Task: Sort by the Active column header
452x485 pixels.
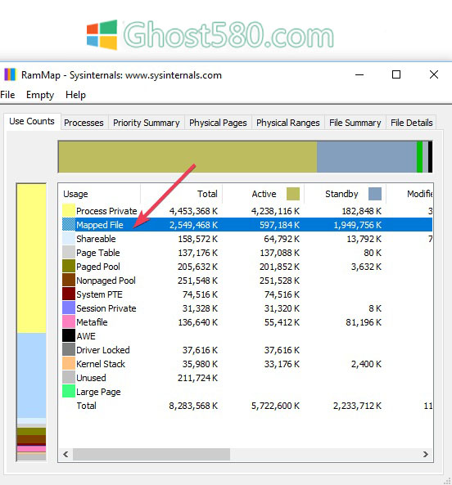Action: [264, 194]
